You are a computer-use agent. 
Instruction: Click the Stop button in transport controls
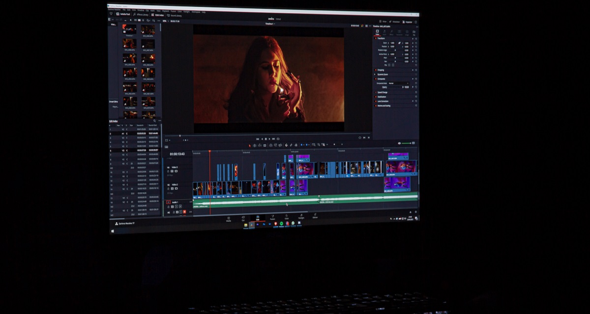(x=265, y=139)
